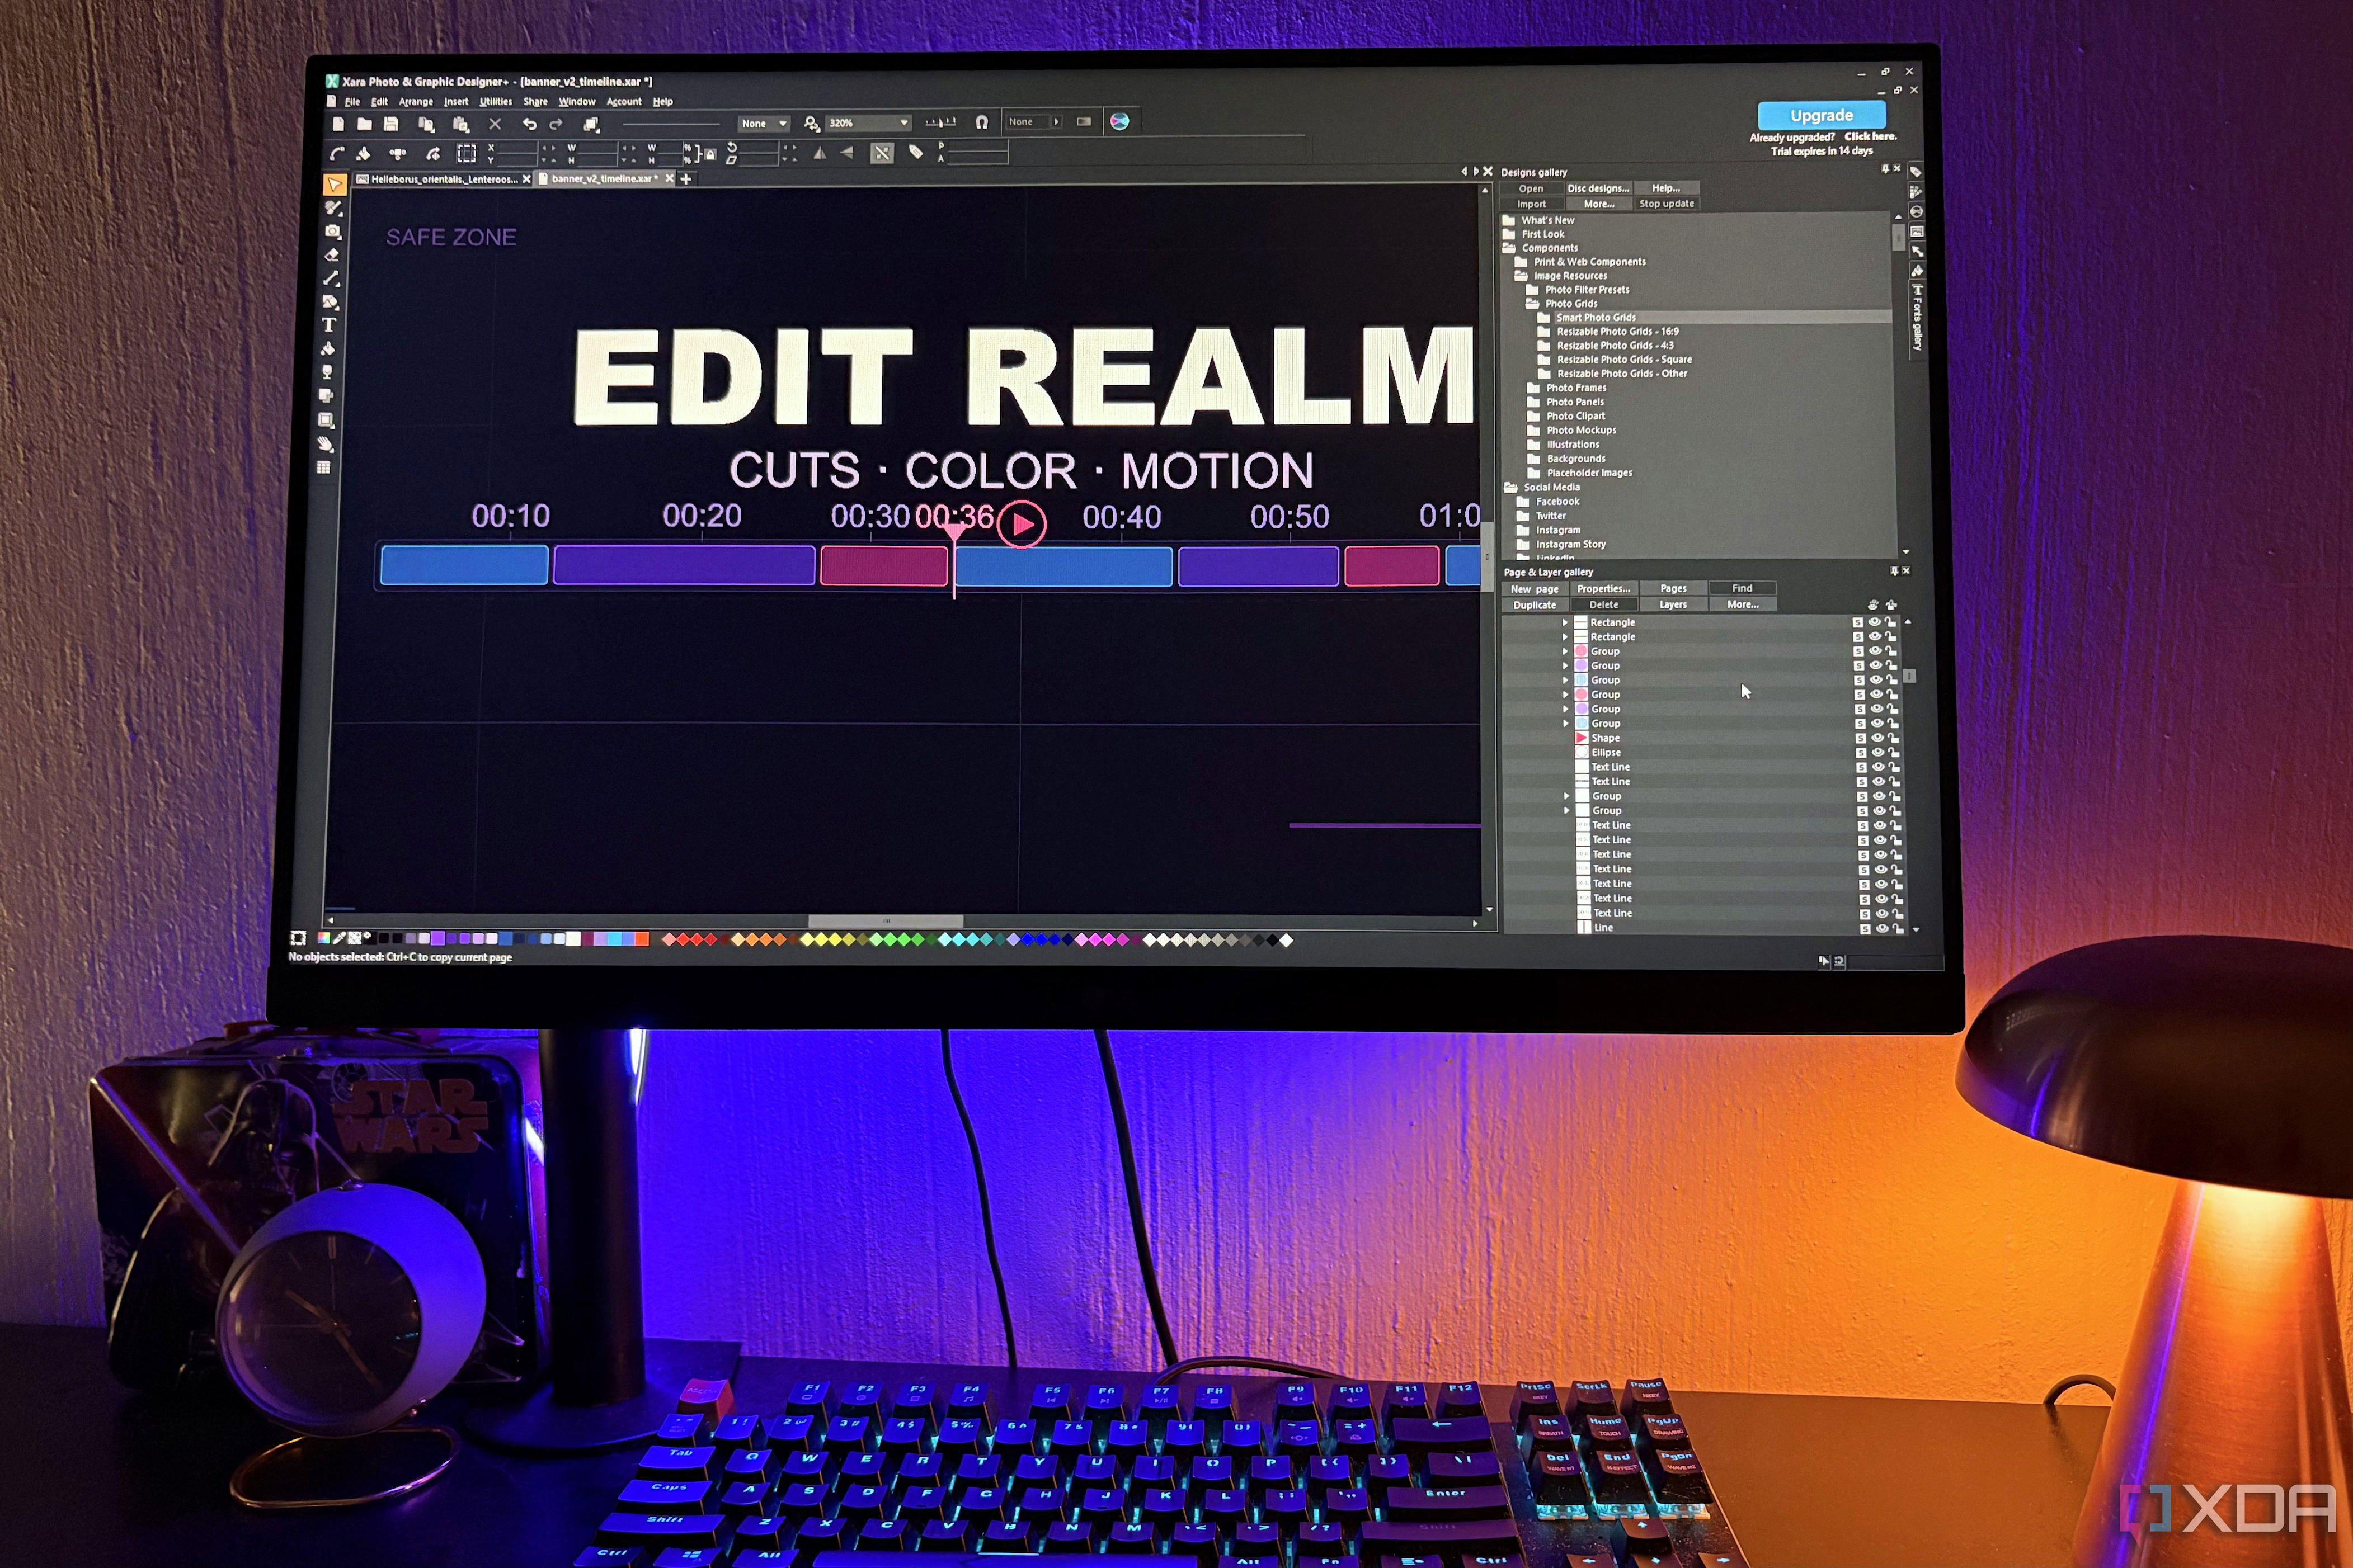Image resolution: width=2353 pixels, height=1568 pixels.
Task: Toggle the magnet snap icon
Action: pos(981,122)
